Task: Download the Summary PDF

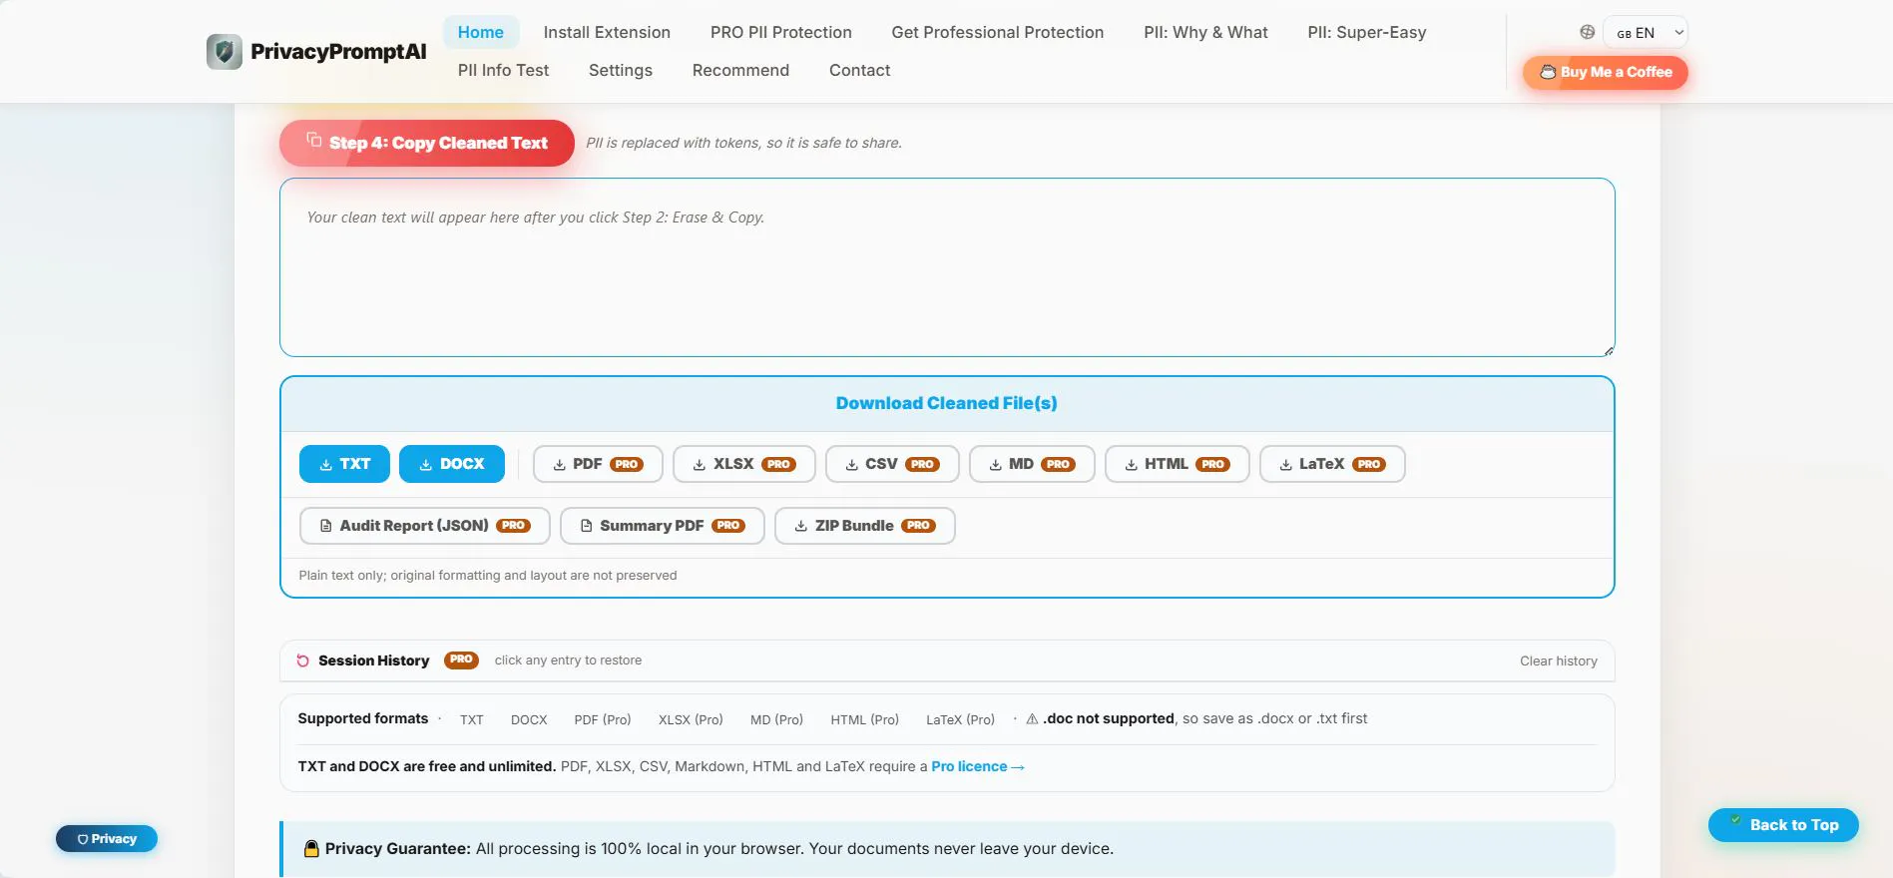Action: [x=663, y=526]
